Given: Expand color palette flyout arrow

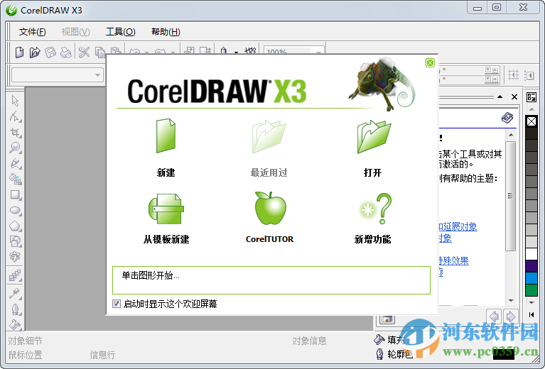Looking at the screenshot, I should pyautogui.click(x=531, y=315).
